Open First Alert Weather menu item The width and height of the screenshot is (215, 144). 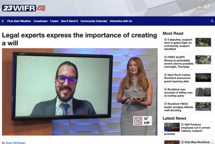(19, 21)
